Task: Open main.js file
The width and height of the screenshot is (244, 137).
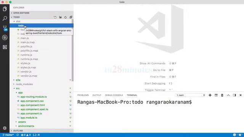Action: [x=24, y=38]
